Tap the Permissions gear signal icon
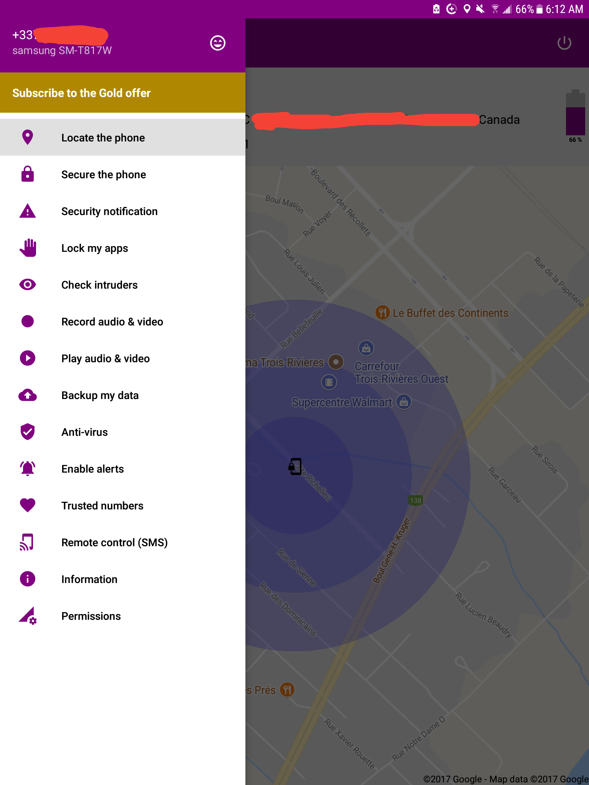This screenshot has width=589, height=785. click(28, 616)
